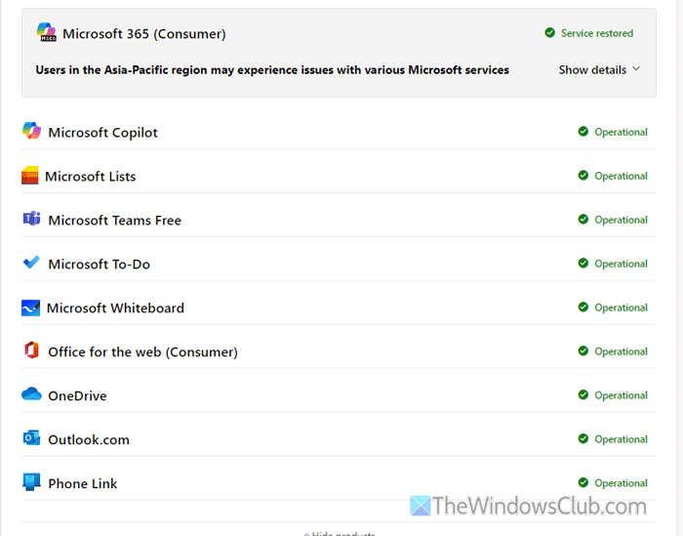This screenshot has width=683, height=536.
Task: Click the Microsoft Copilot icon
Action: 31,131
